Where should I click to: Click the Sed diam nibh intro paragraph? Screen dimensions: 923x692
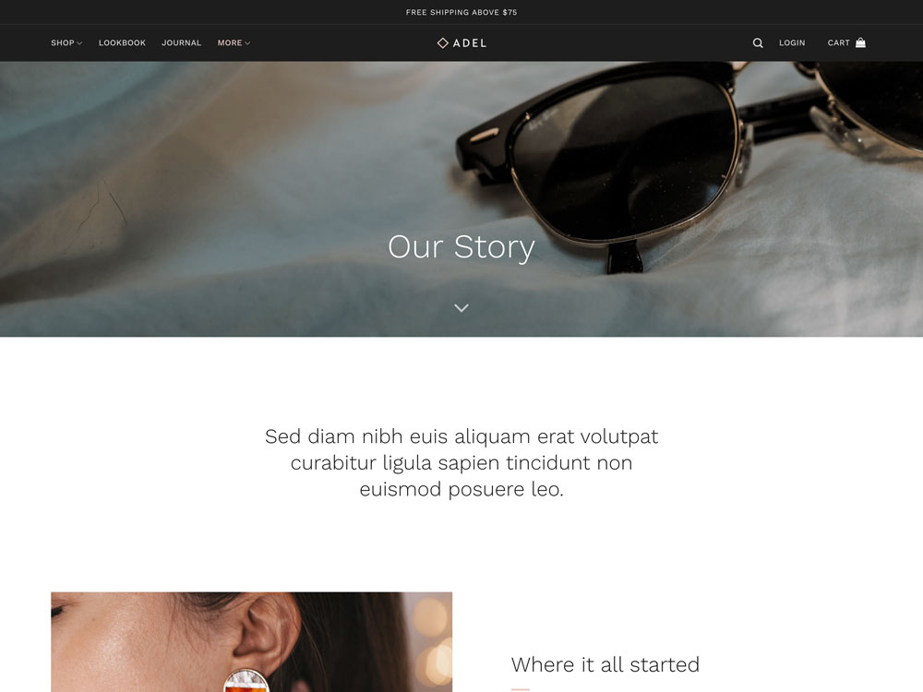click(461, 462)
